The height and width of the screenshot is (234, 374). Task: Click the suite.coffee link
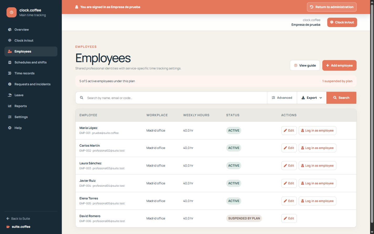point(18,227)
